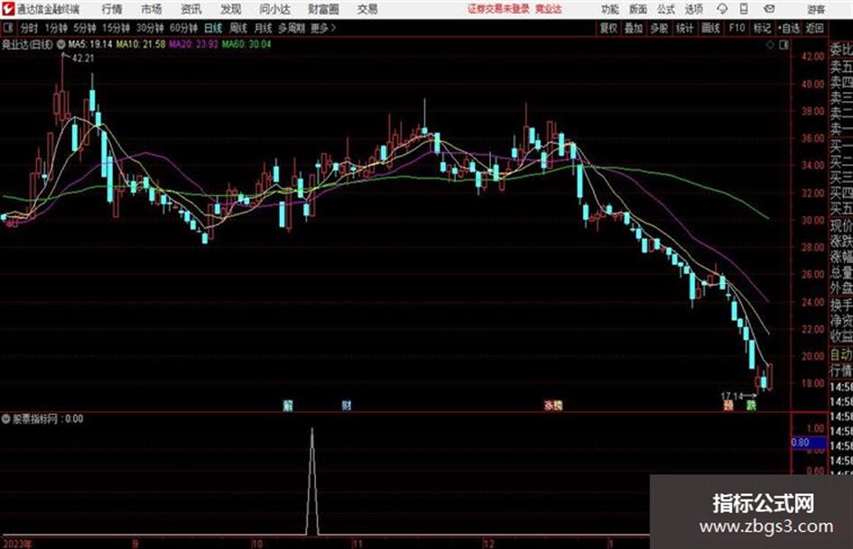The width and height of the screenshot is (853, 549).
Task: Select the 日线 daily period
Action: [213, 28]
